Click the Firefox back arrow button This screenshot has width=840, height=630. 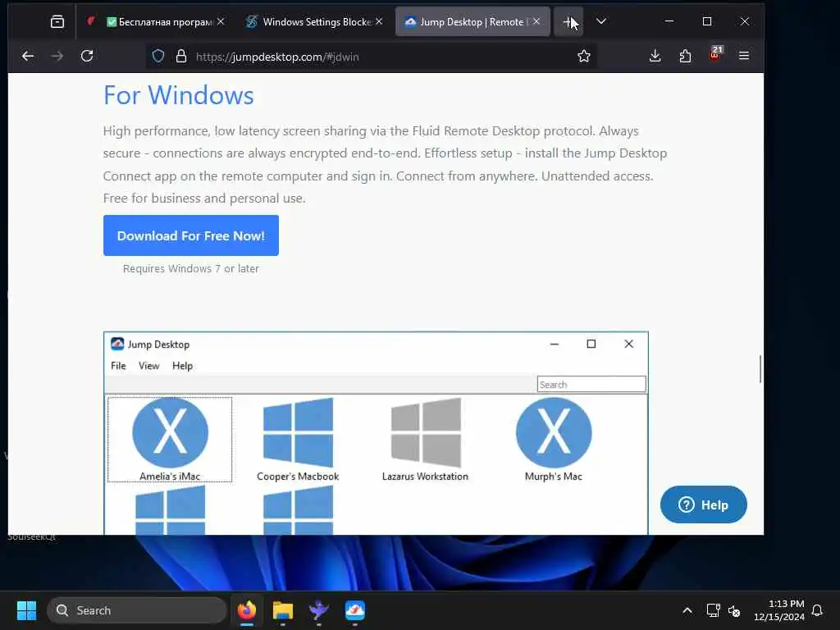28,56
